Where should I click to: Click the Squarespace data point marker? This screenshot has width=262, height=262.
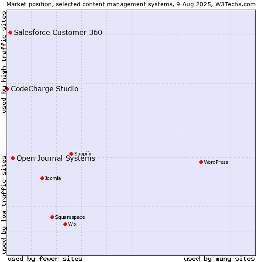(52, 217)
